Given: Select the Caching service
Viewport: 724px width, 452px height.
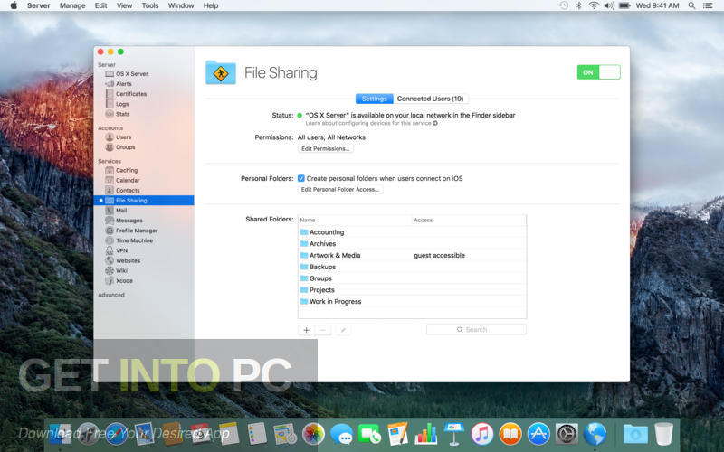Looking at the screenshot, I should 121,170.
